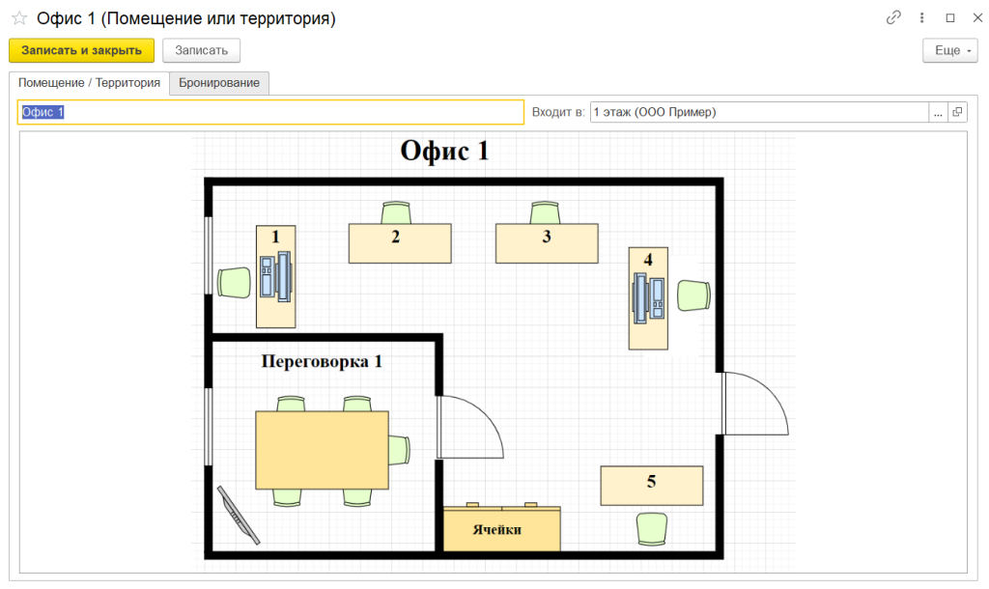Copy link using chain icon
Image resolution: width=989 pixels, height=589 pixels.
893,18
